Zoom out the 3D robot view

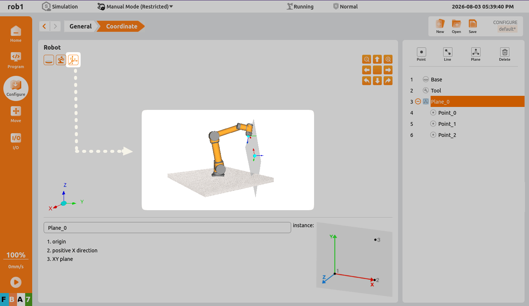(367, 59)
